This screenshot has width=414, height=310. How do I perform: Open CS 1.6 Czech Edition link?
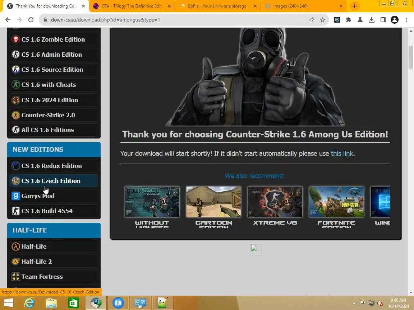54,180
